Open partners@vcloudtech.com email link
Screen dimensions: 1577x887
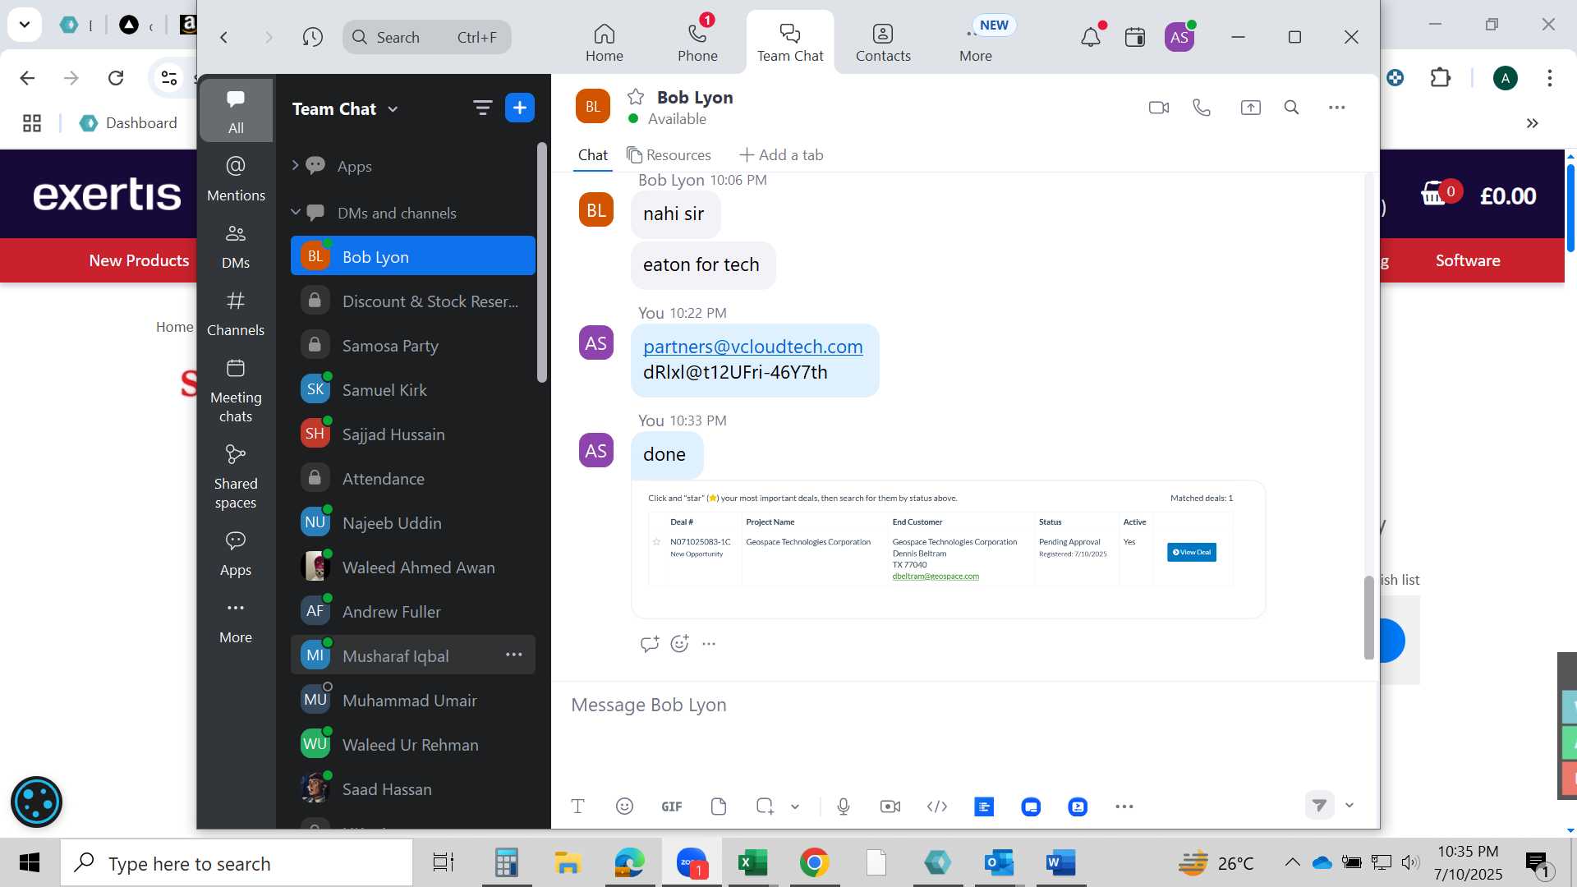point(752,347)
